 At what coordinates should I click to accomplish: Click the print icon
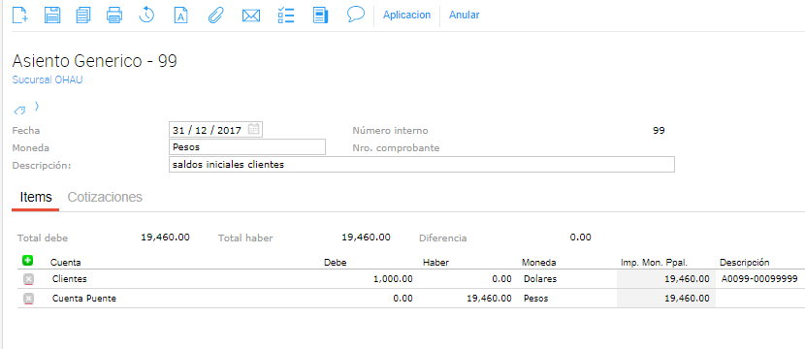point(114,15)
